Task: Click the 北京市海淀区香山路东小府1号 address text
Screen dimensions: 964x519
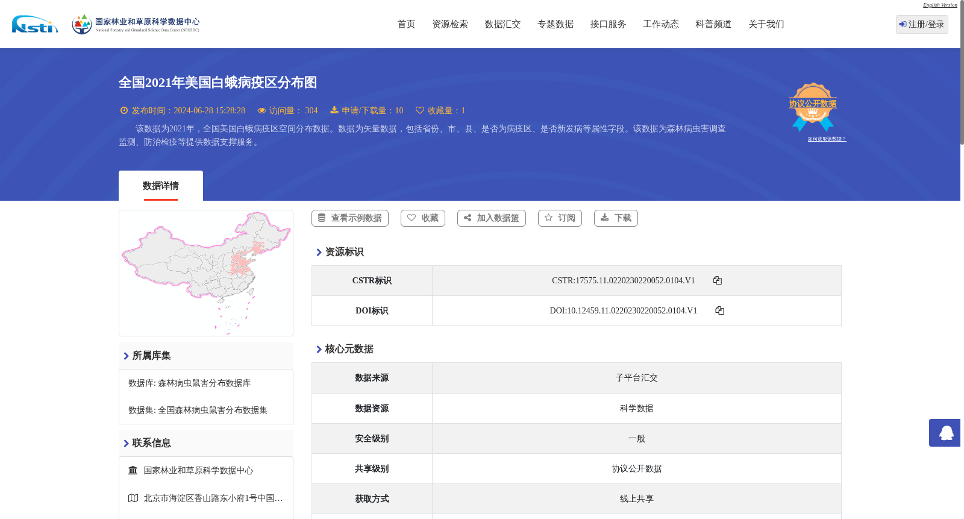Action: tap(213, 498)
